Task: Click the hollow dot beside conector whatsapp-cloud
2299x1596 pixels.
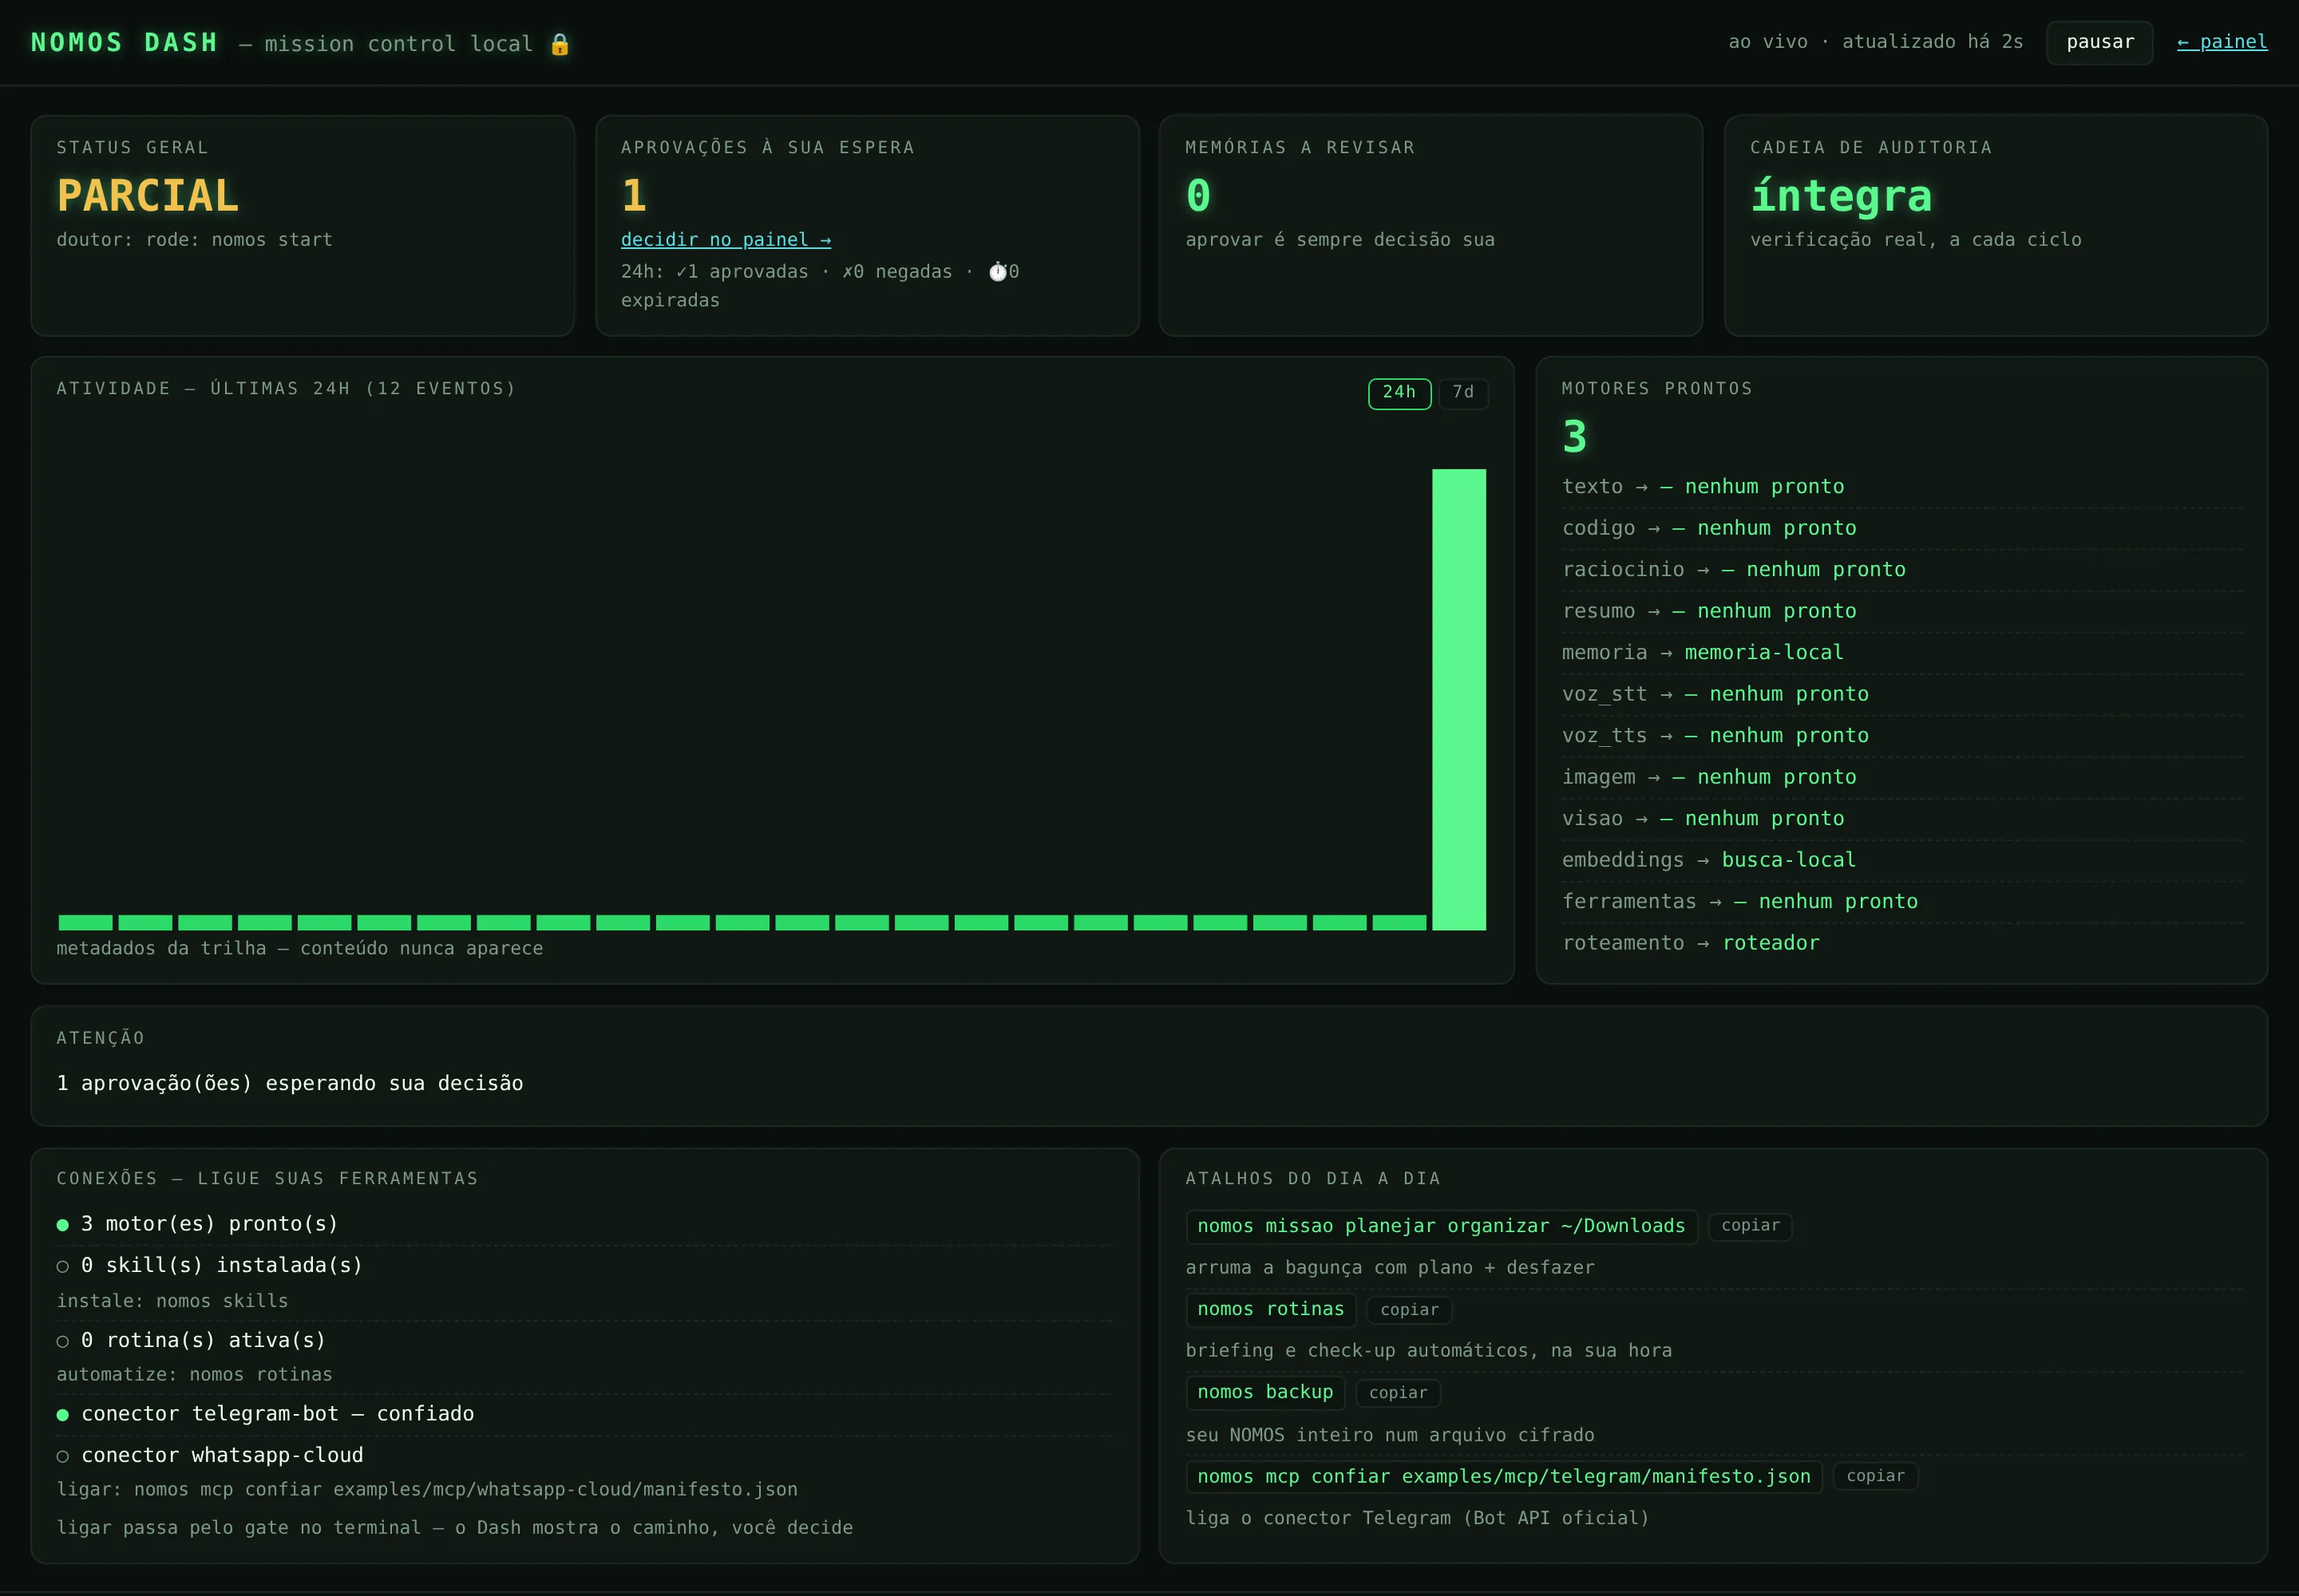Action: [x=63, y=1456]
